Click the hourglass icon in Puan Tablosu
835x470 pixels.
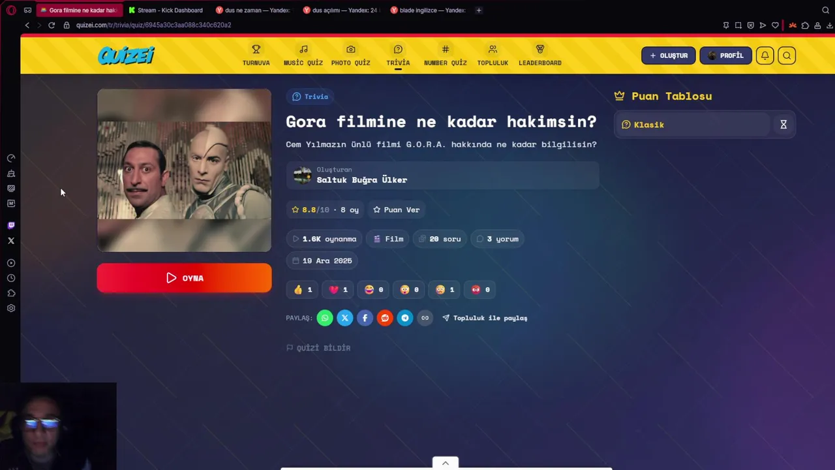783,124
